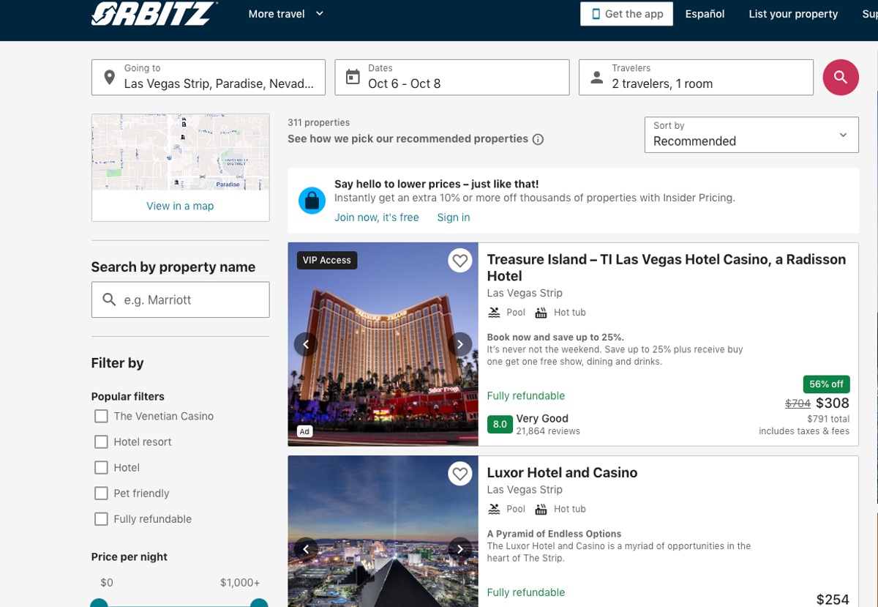
Task: Click the Treasure Island struck-through $704 price
Action: 798,403
